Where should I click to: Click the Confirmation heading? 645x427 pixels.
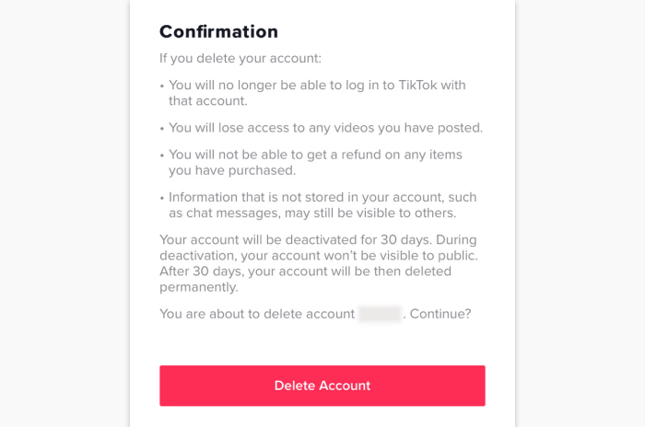click(x=218, y=31)
